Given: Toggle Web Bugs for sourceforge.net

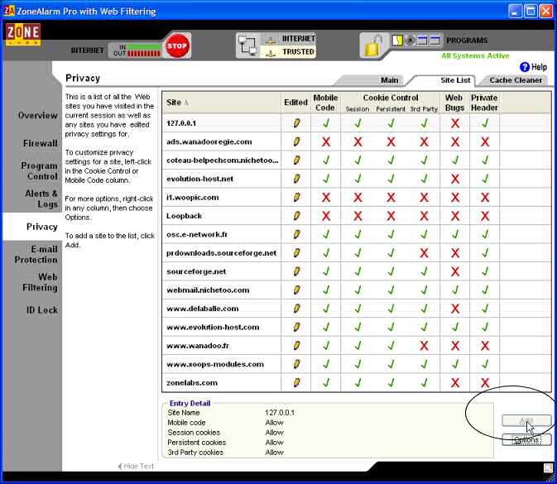Looking at the screenshot, I should click(x=455, y=271).
